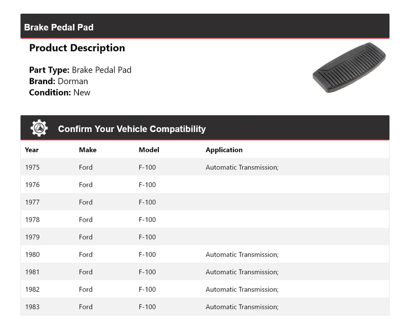Click the Brand: Dorman text
The image size is (410, 329).
[x=59, y=81]
